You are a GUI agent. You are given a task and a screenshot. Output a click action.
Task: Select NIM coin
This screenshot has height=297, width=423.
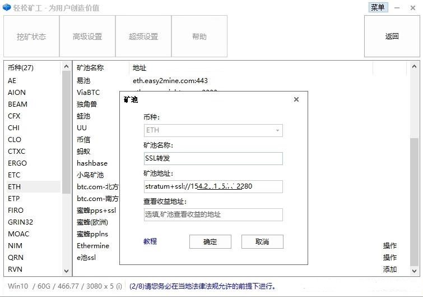click(x=15, y=246)
